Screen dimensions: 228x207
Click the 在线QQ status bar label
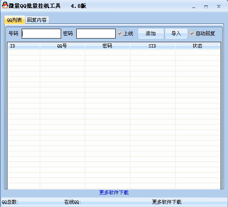[x=73, y=202]
